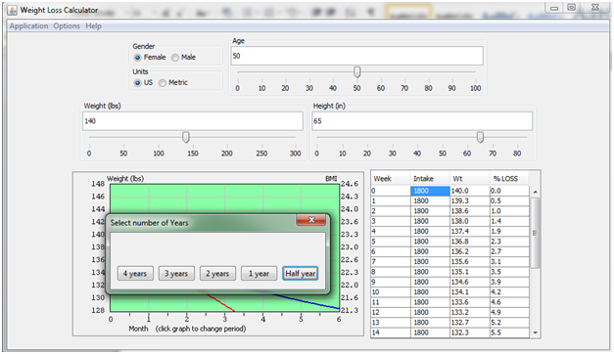Select week 13 cell in table
The width and height of the screenshot is (614, 354).
coord(391,323)
